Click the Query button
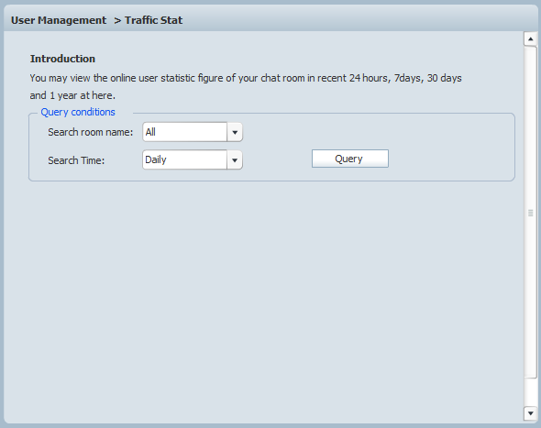 [350, 159]
